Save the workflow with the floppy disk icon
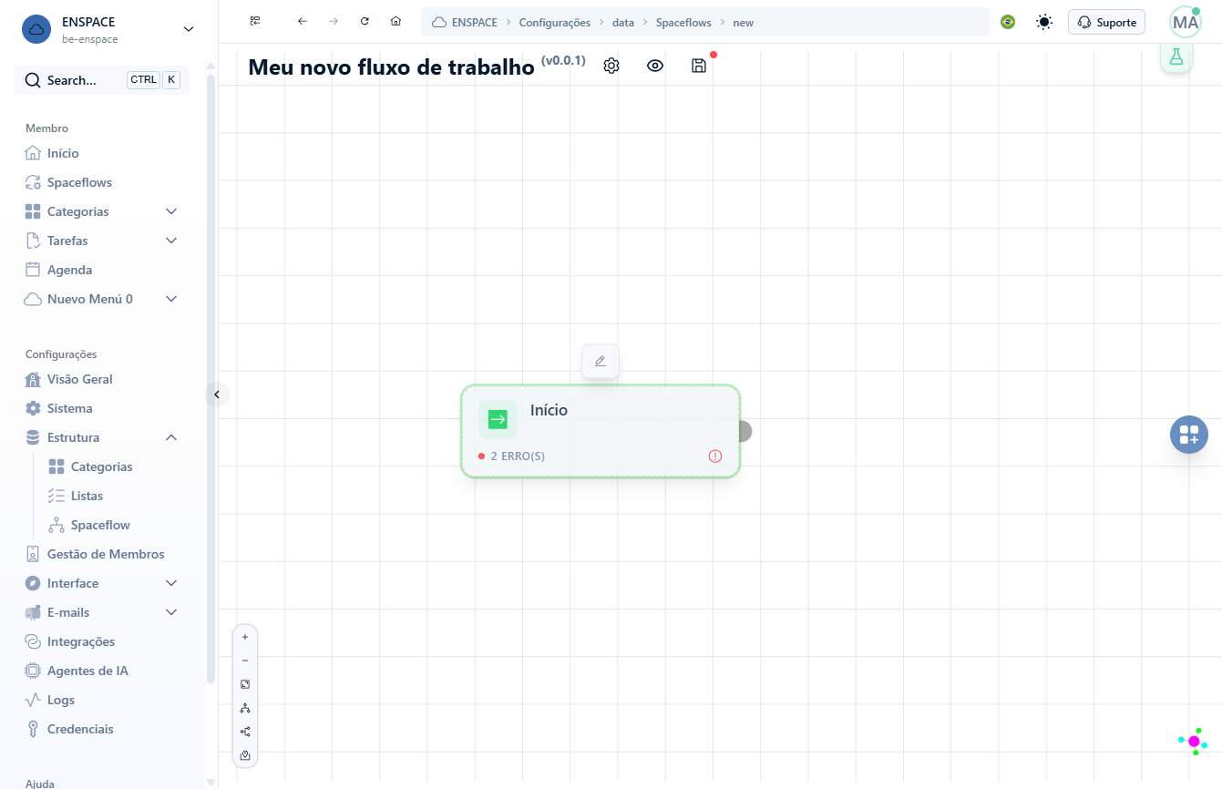Viewport: 1222px width, 789px height. [699, 66]
